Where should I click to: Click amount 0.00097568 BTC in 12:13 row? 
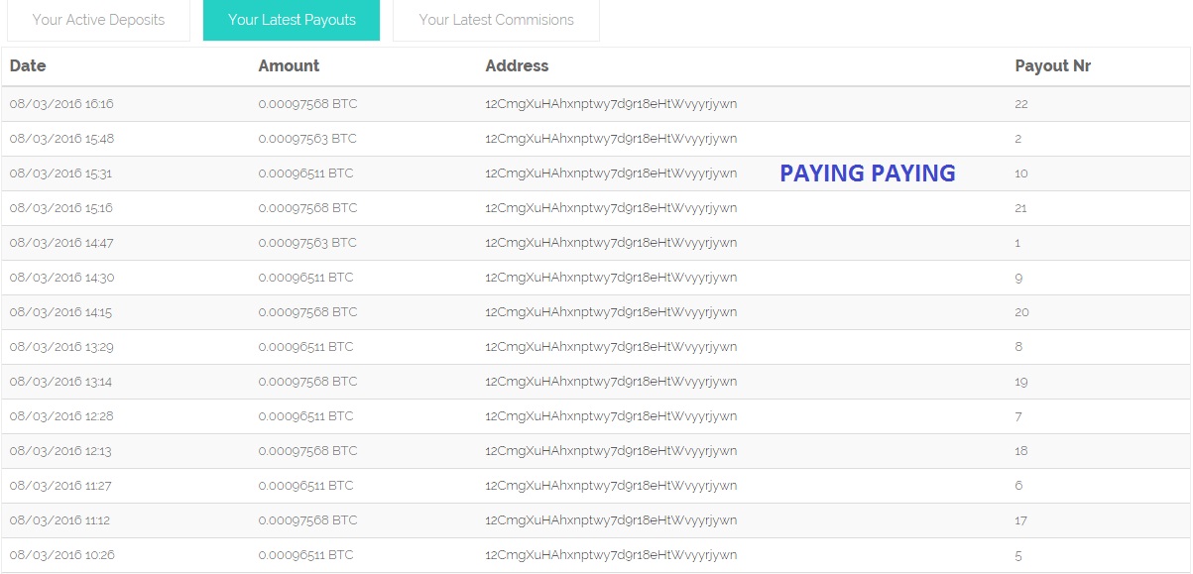click(x=307, y=451)
